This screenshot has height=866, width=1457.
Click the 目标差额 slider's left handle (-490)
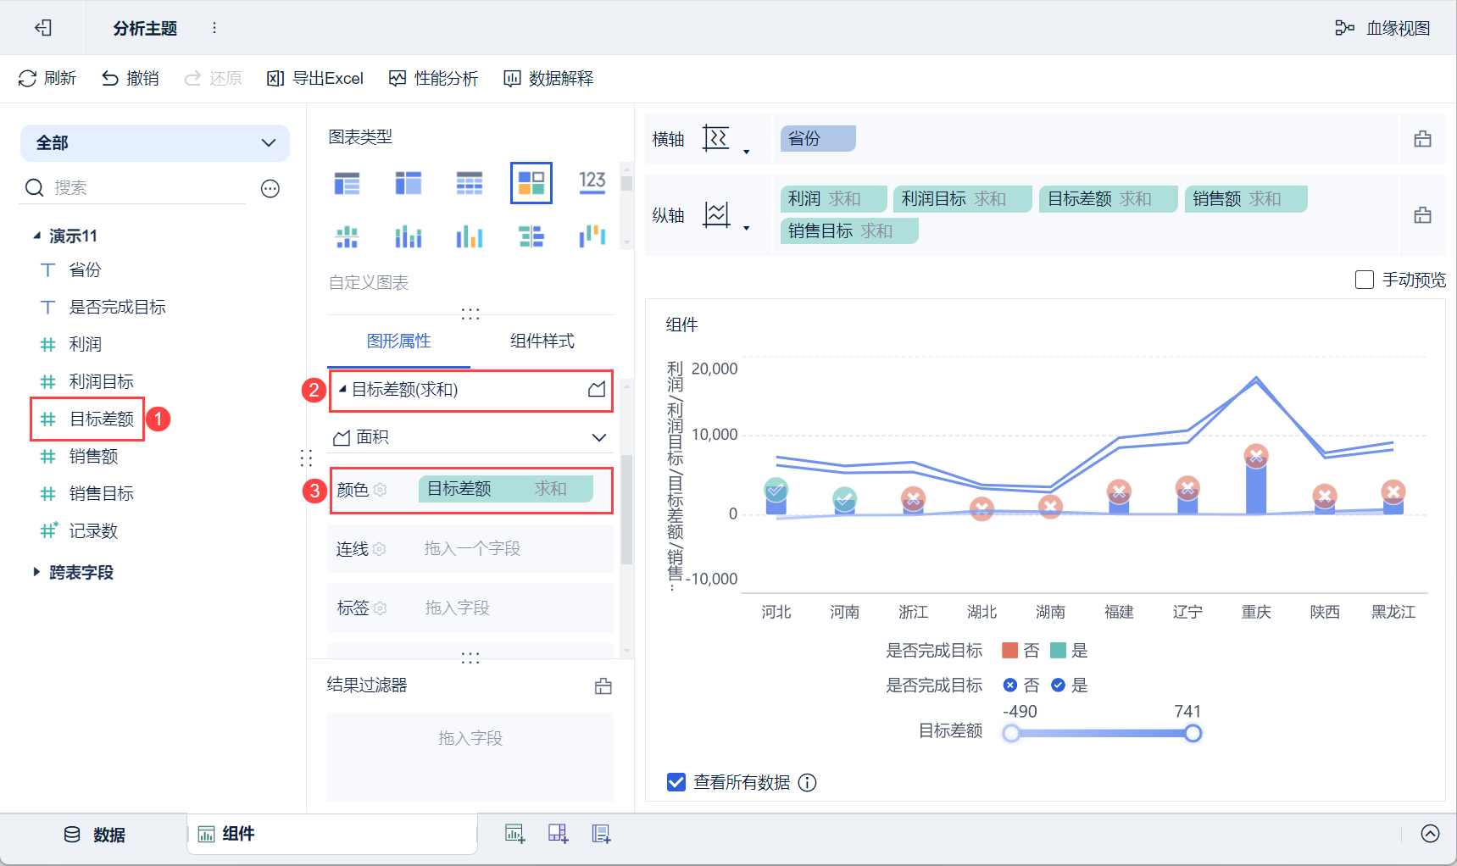pos(1011,734)
